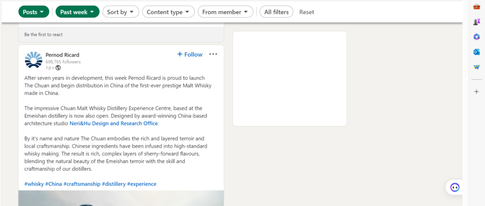Screen dimensions: 485x206
Task: Open the All filters panel
Action: click(x=276, y=12)
